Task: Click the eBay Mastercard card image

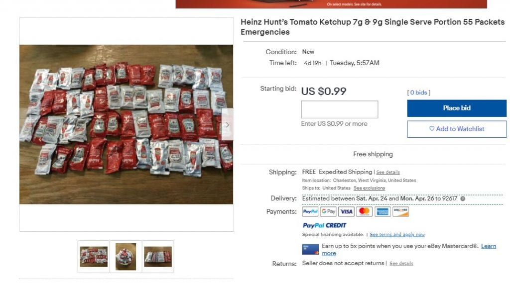Action: (310, 249)
